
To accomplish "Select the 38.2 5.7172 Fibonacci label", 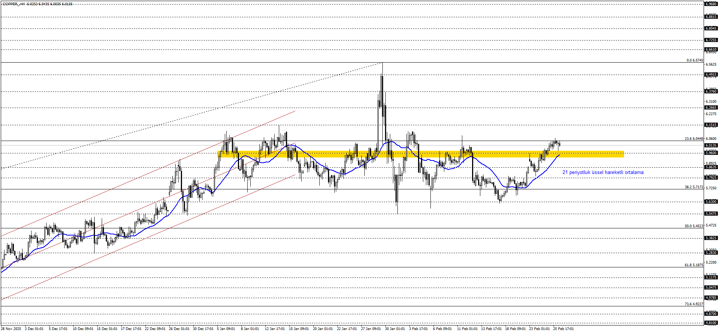I will click(693, 187).
